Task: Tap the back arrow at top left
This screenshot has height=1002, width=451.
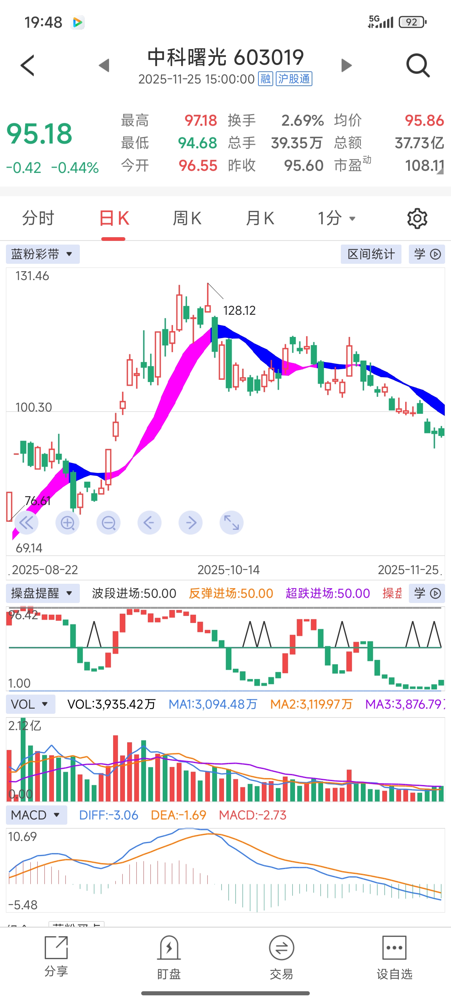Action: pos(28,65)
